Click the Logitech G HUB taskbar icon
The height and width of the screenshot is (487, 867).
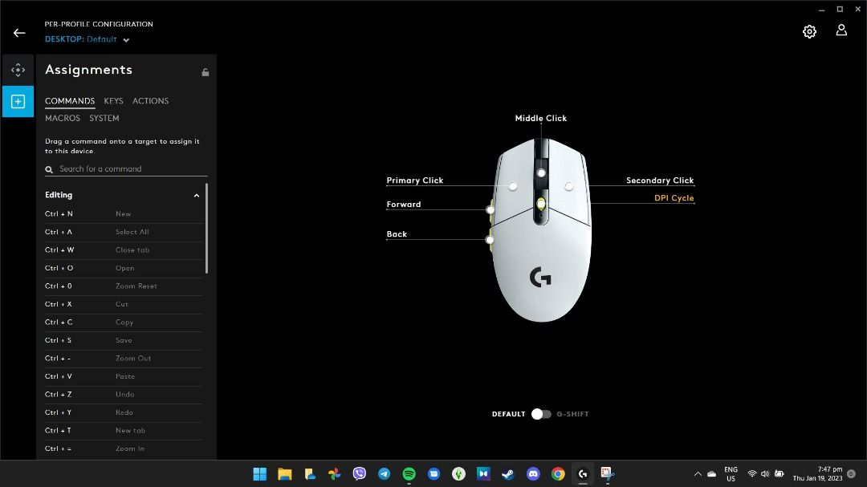coord(582,473)
